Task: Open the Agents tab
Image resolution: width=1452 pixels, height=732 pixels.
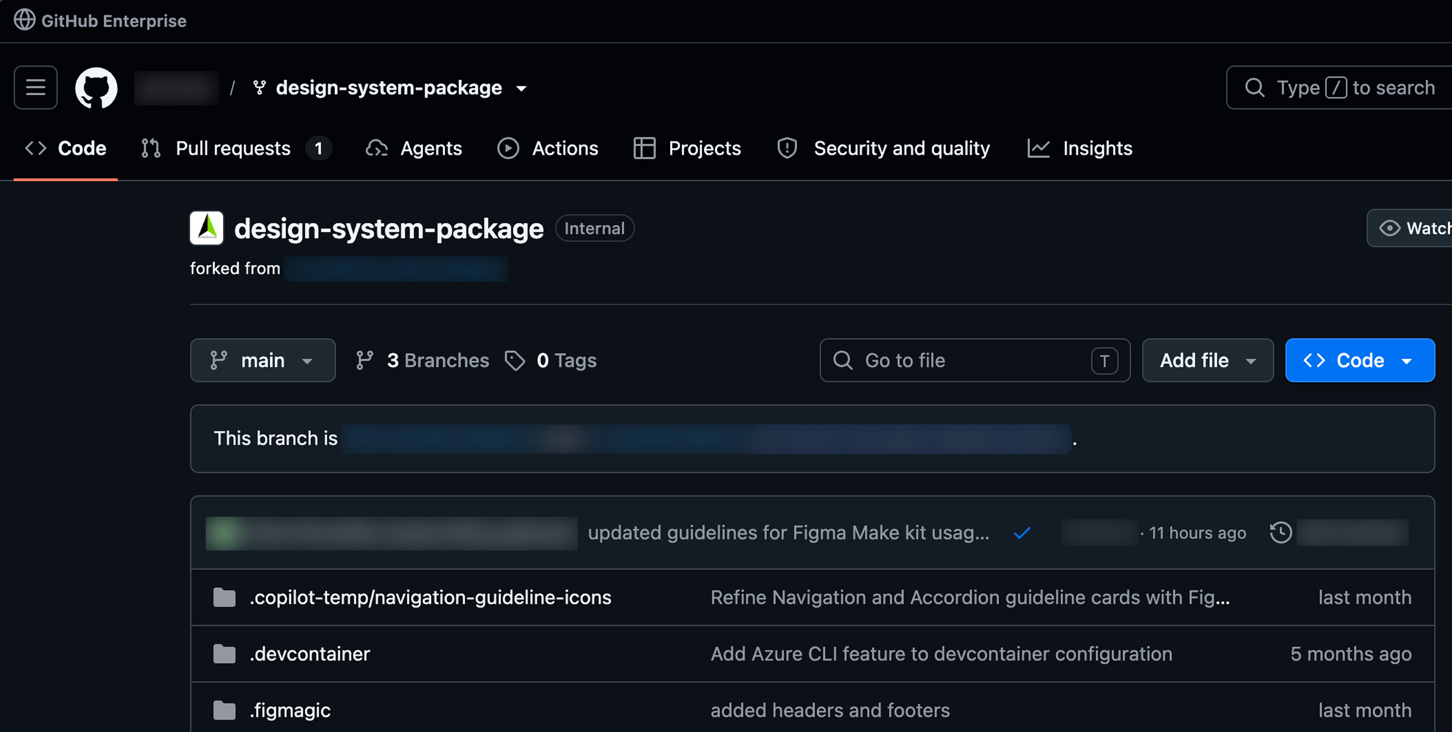Action: point(414,148)
